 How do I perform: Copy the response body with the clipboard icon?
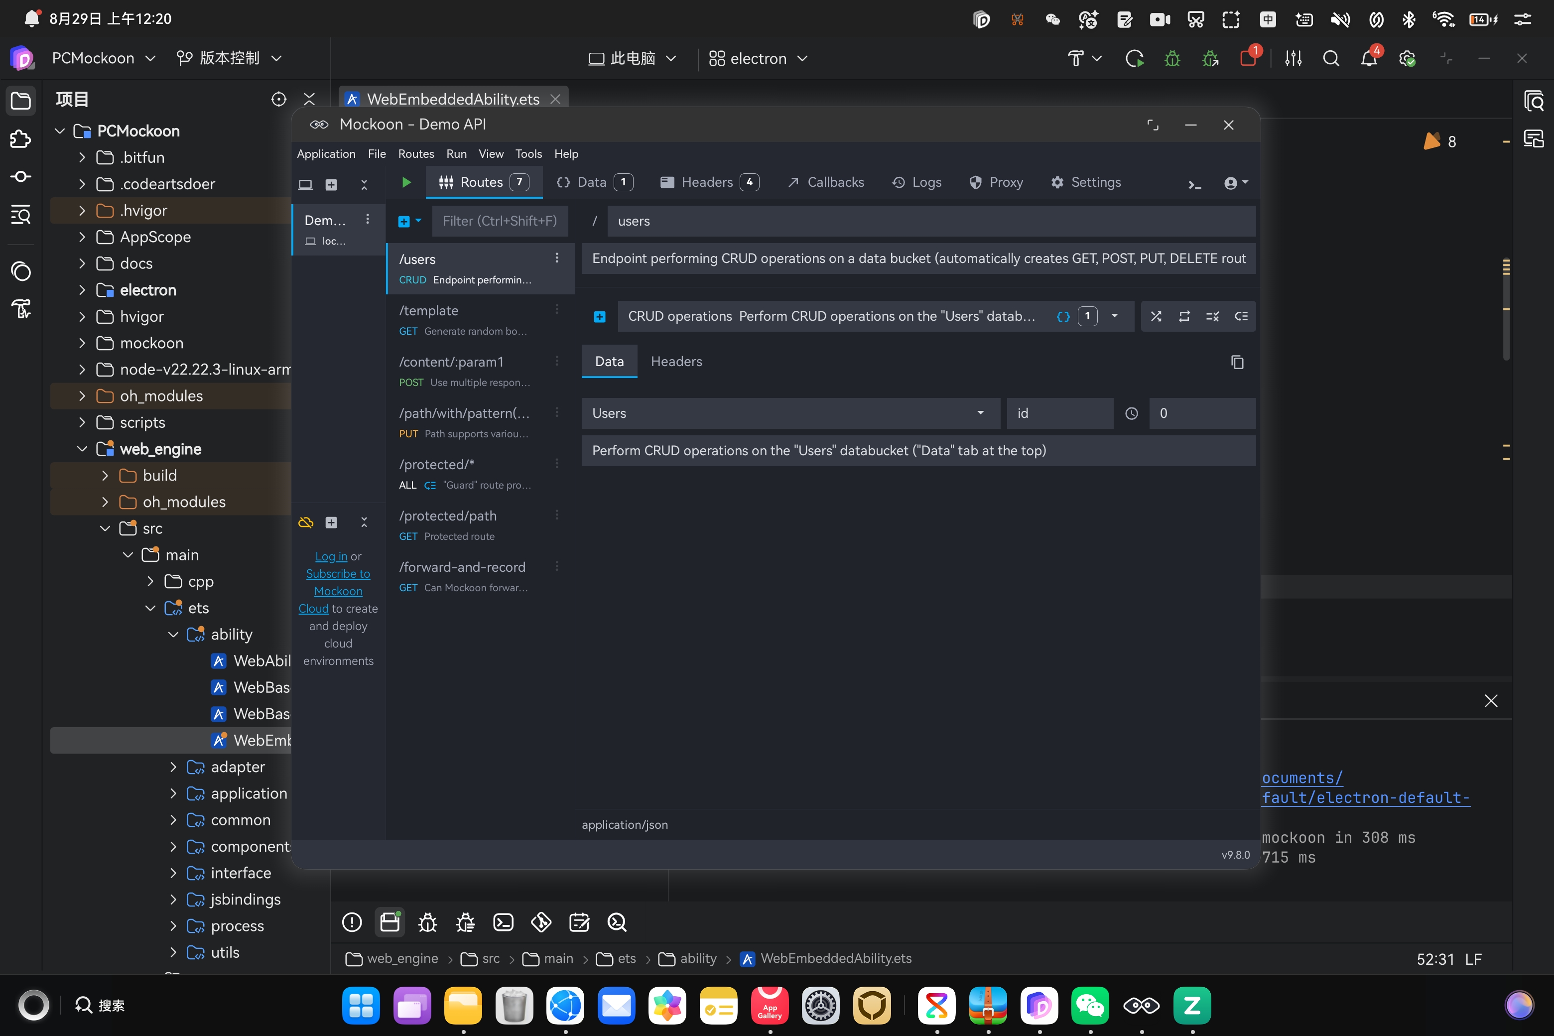point(1238,362)
